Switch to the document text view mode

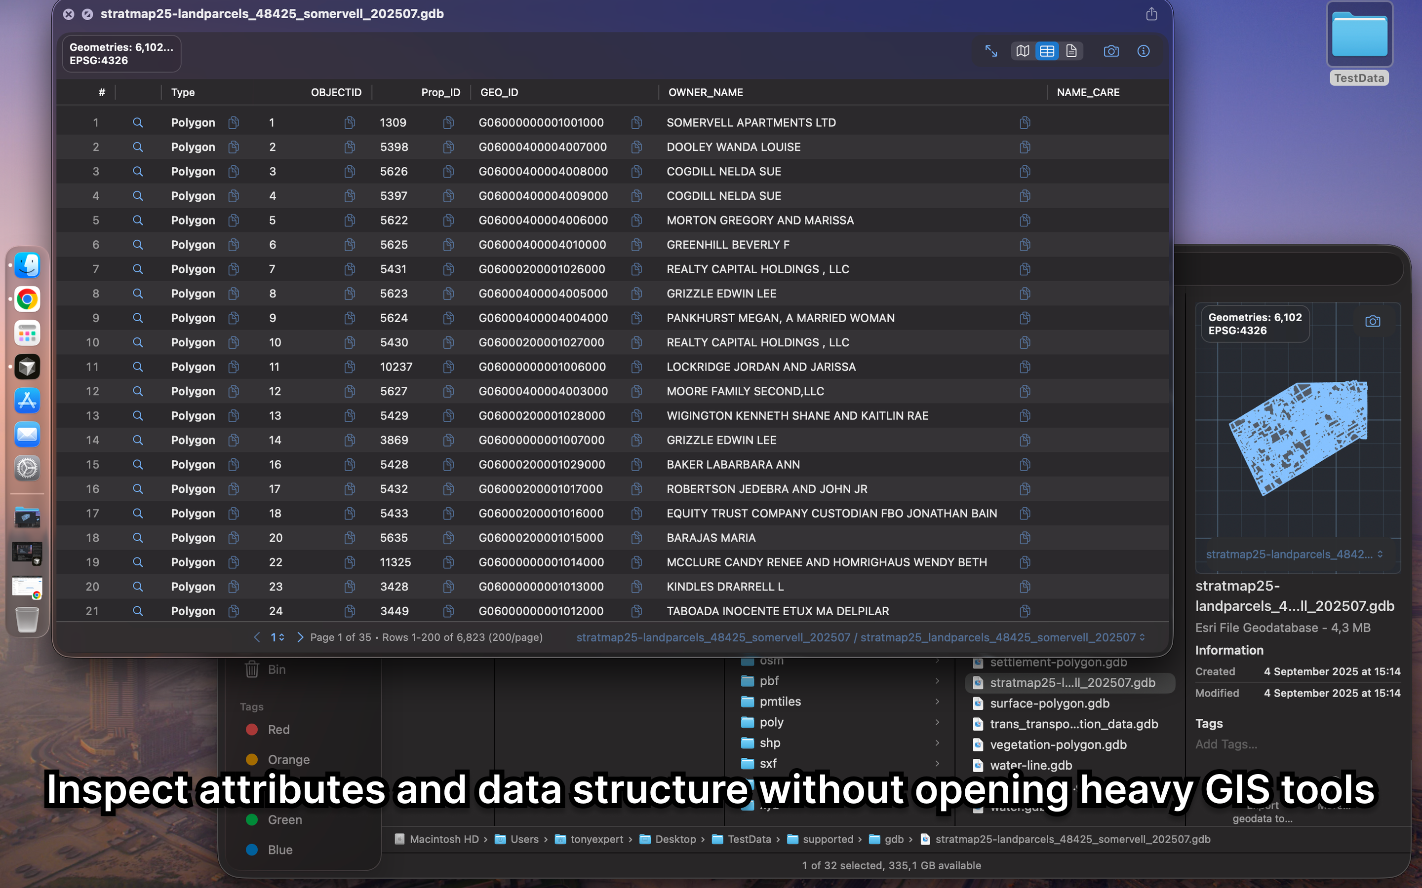tap(1071, 51)
